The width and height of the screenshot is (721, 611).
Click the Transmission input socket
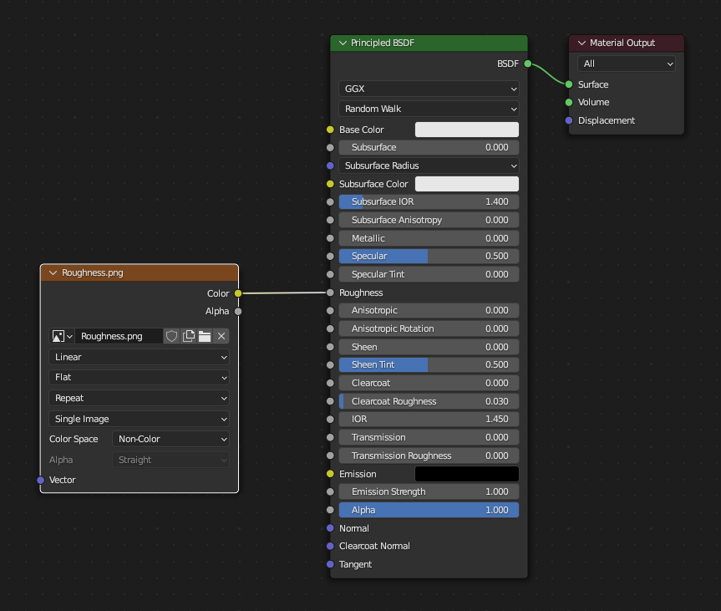pos(330,437)
